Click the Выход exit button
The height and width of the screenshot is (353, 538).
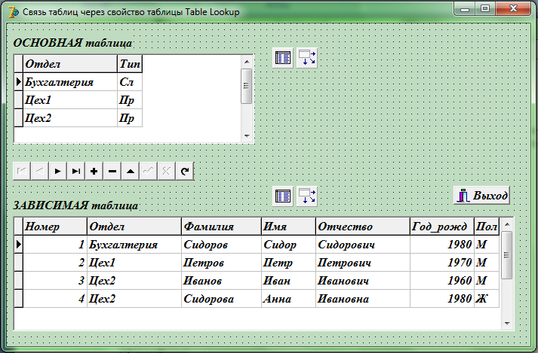(x=481, y=196)
